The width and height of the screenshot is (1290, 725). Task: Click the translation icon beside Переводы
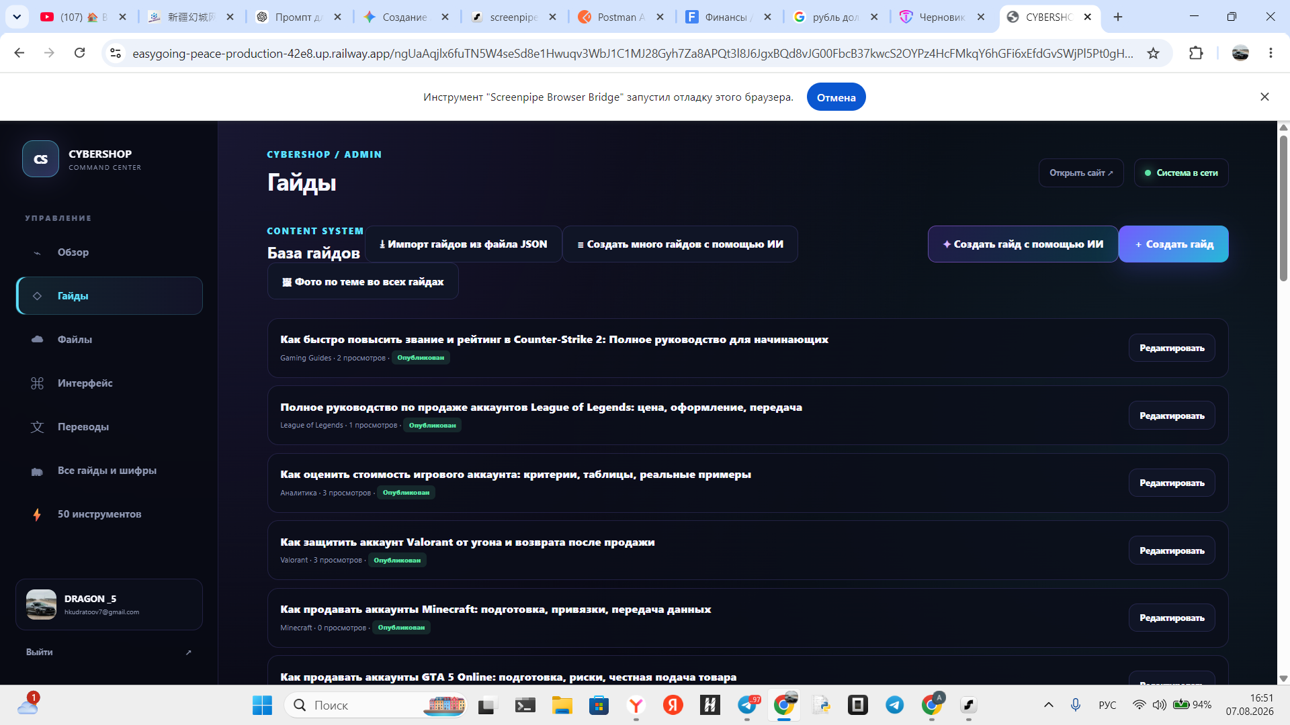[x=37, y=427]
